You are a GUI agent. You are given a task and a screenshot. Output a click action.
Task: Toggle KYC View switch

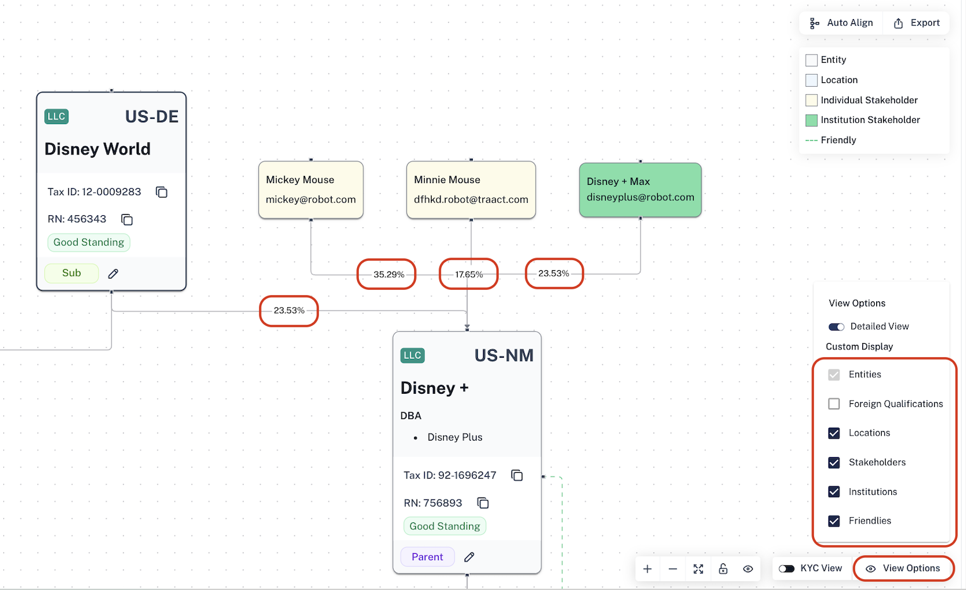787,568
